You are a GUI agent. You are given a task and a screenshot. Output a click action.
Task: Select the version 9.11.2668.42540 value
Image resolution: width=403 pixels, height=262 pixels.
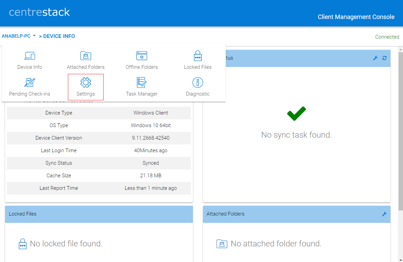(151, 138)
